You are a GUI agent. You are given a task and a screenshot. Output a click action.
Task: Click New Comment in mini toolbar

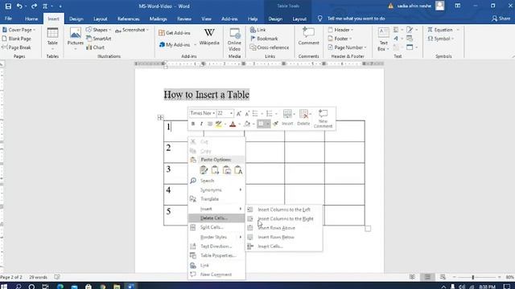click(x=323, y=119)
